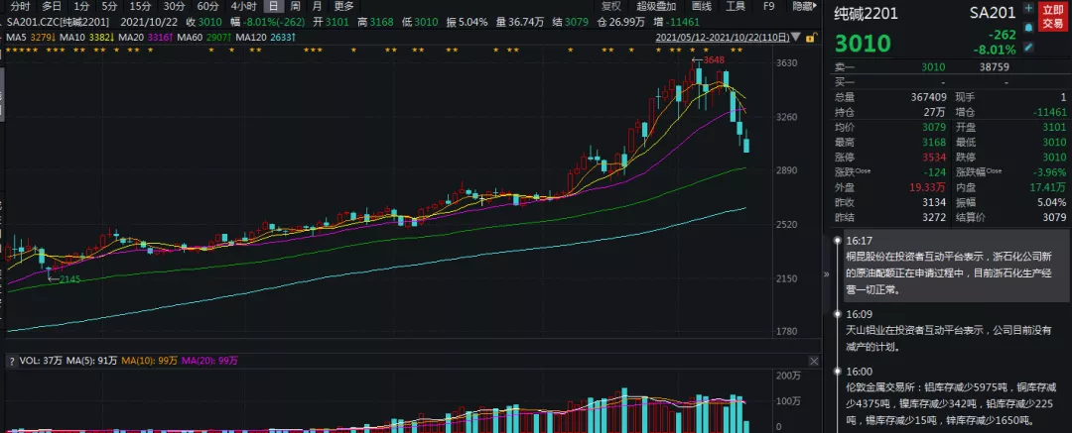Click the VOL MA(5) 91万 label
Image resolution: width=1072 pixels, height=433 pixels.
pos(93,361)
